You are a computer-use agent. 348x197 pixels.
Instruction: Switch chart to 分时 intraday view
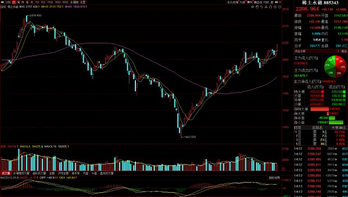tap(8, 2)
